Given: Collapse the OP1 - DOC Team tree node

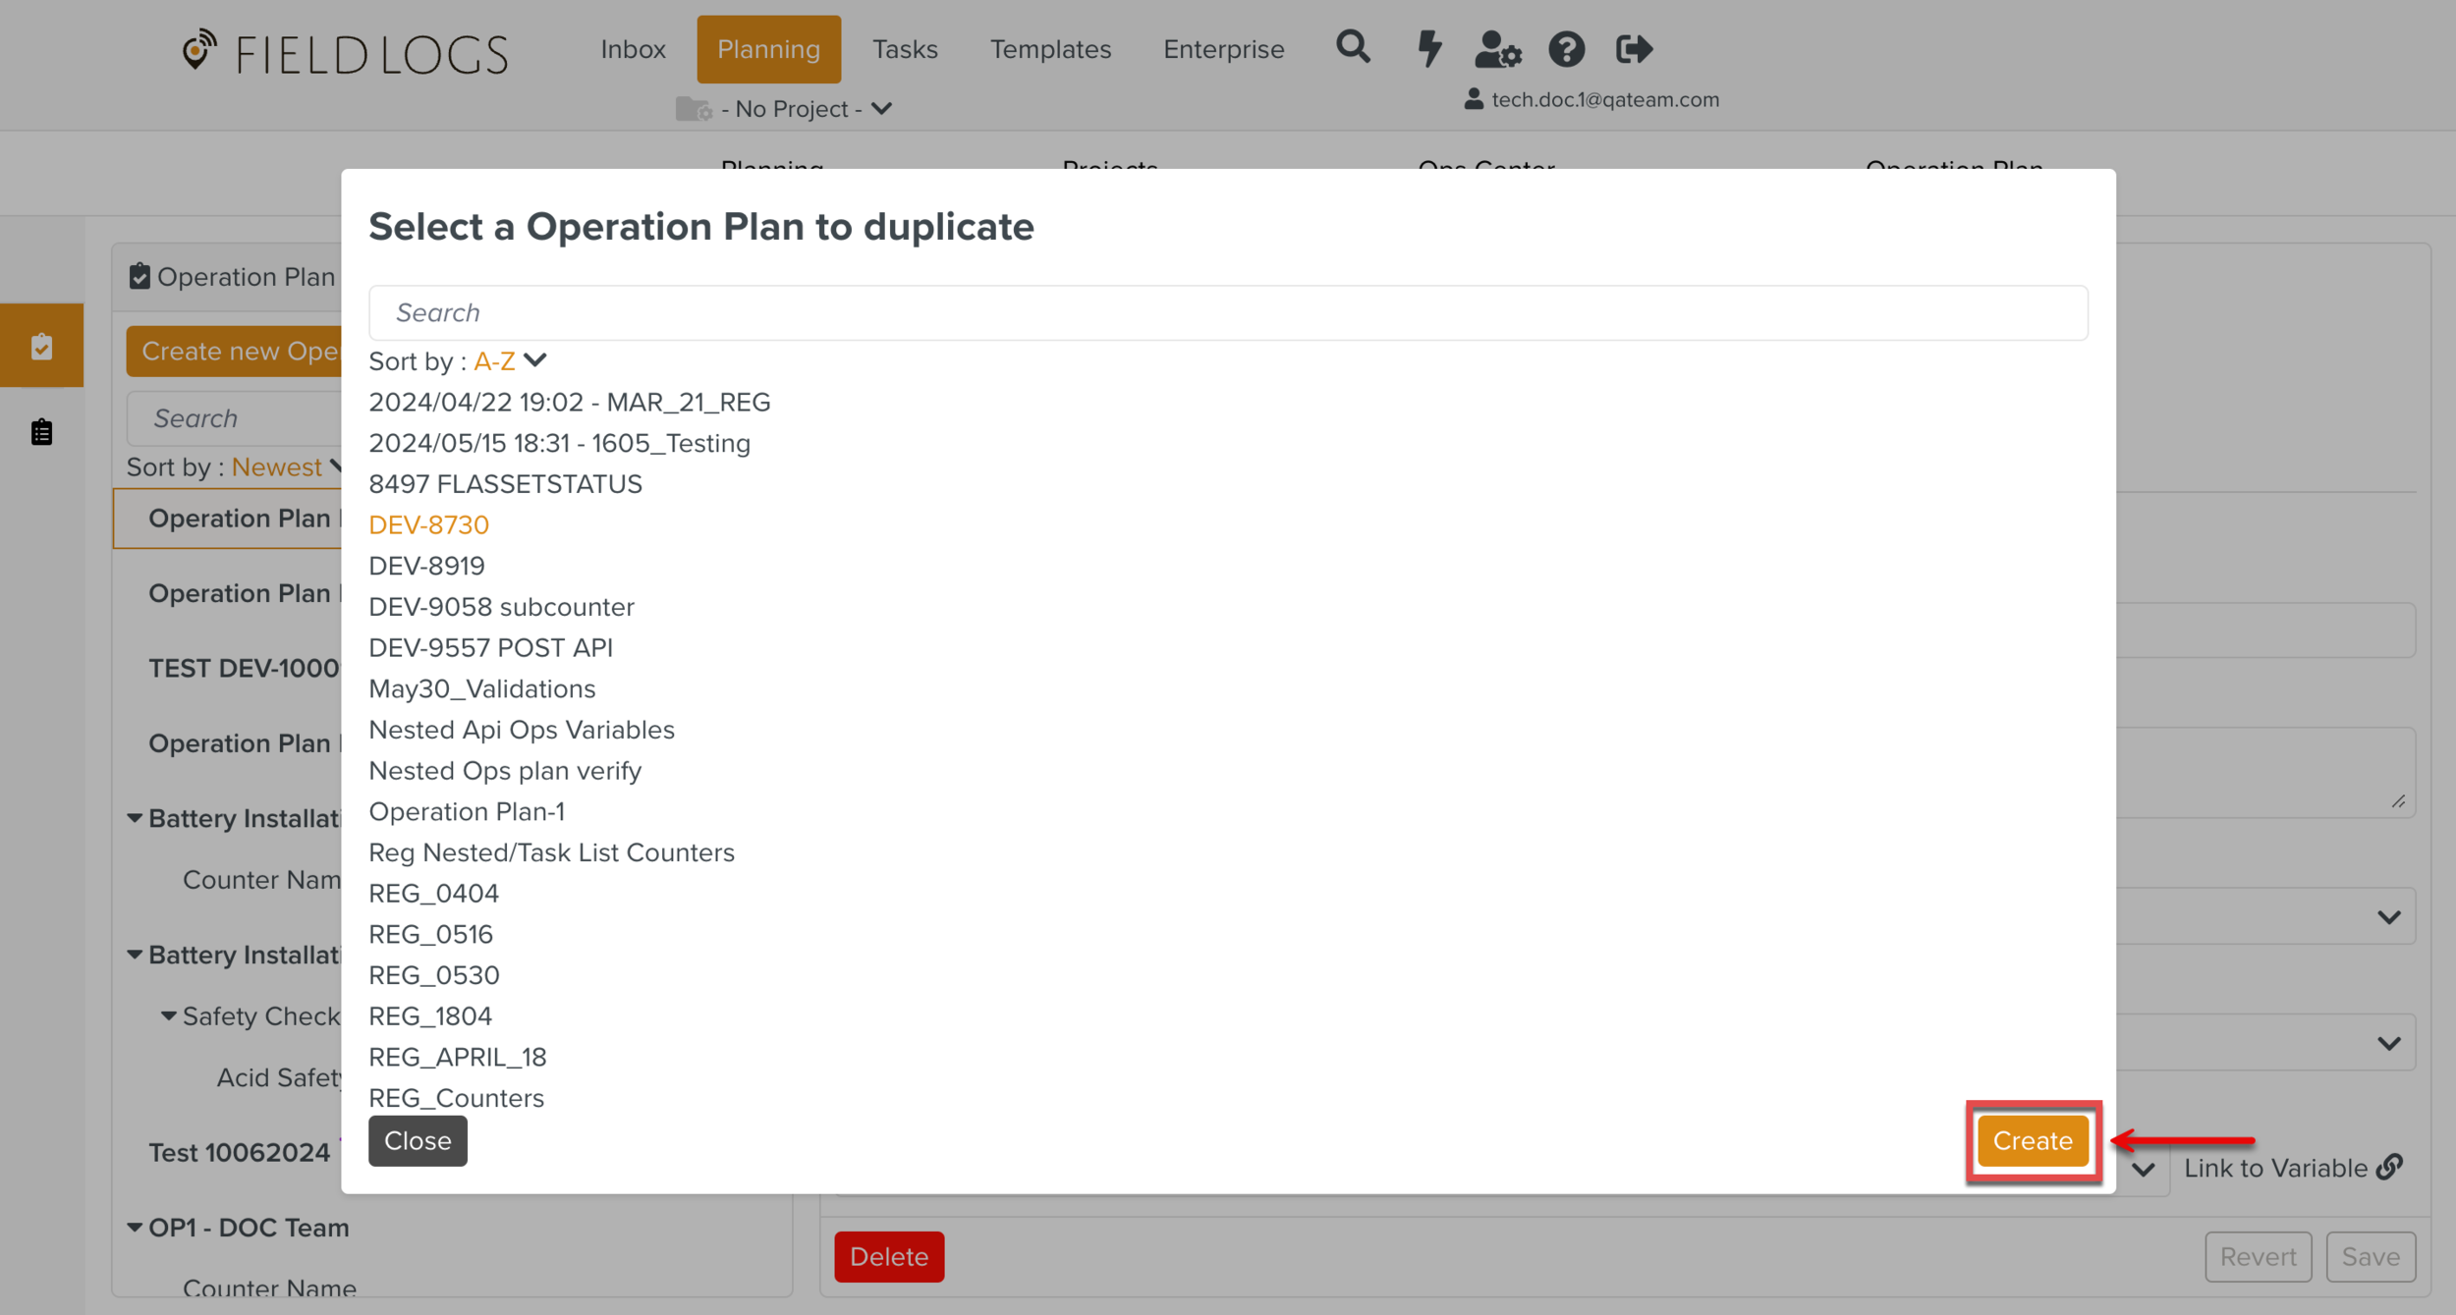Looking at the screenshot, I should (135, 1227).
